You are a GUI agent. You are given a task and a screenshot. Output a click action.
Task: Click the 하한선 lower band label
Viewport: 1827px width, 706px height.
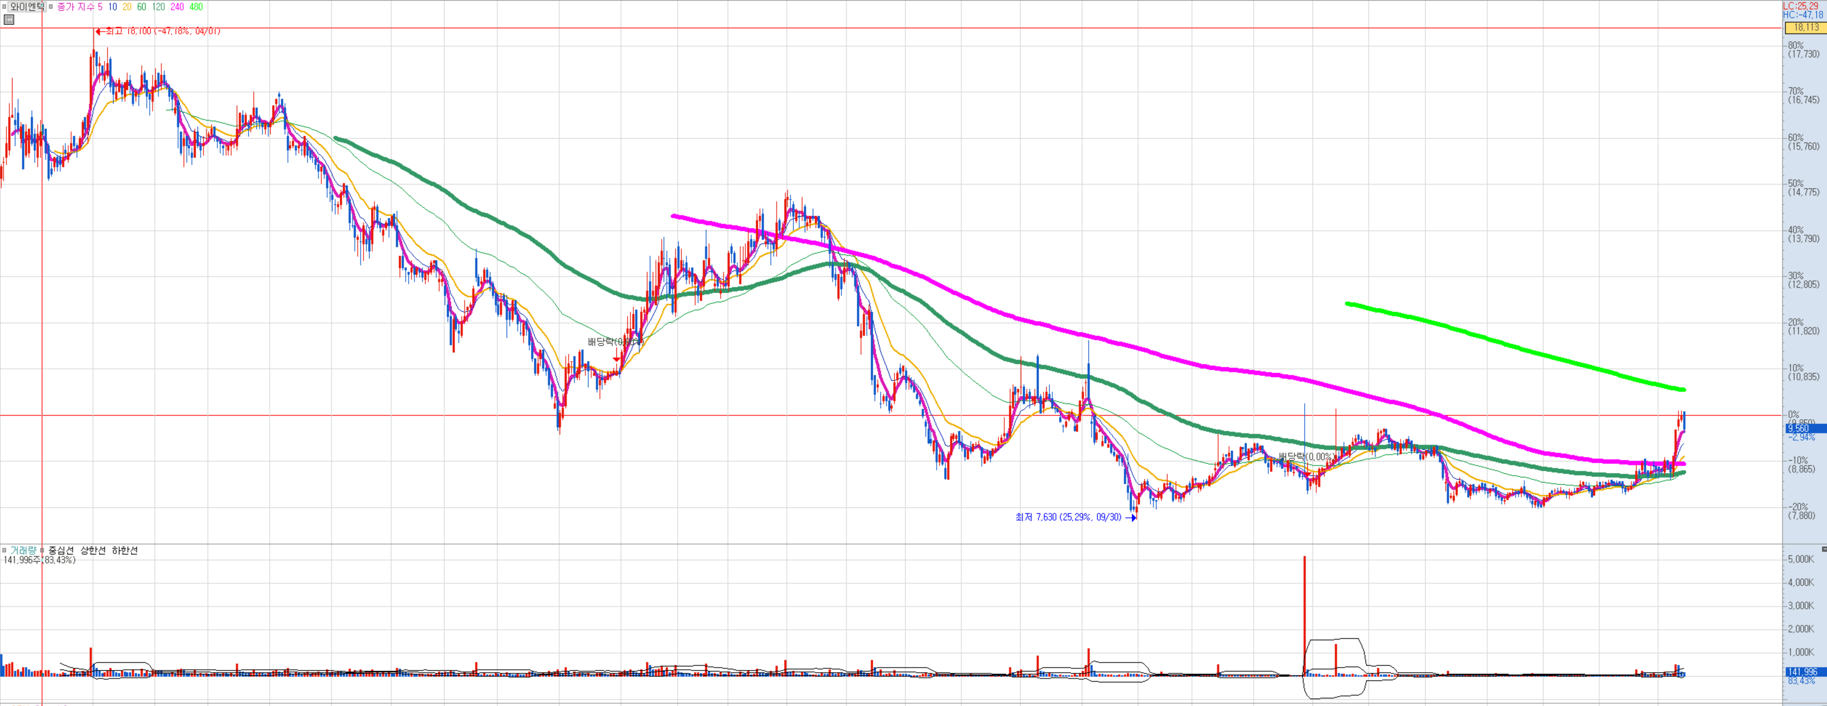point(125,550)
